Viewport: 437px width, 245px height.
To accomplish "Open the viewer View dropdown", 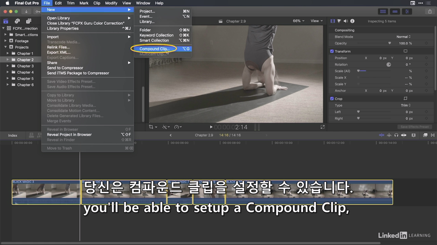I will pyautogui.click(x=316, y=21).
